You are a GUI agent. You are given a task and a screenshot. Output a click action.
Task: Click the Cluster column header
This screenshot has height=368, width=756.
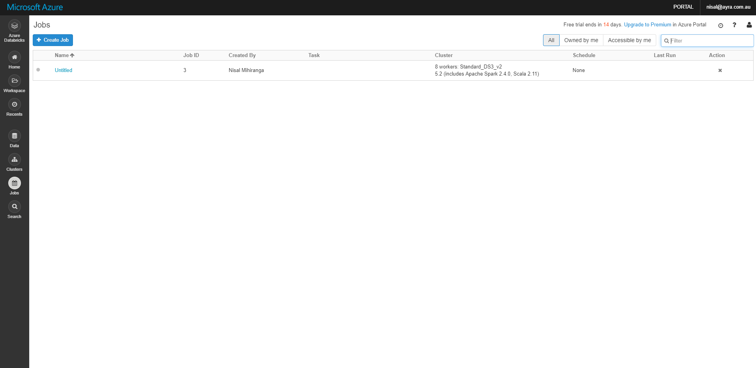coord(444,55)
